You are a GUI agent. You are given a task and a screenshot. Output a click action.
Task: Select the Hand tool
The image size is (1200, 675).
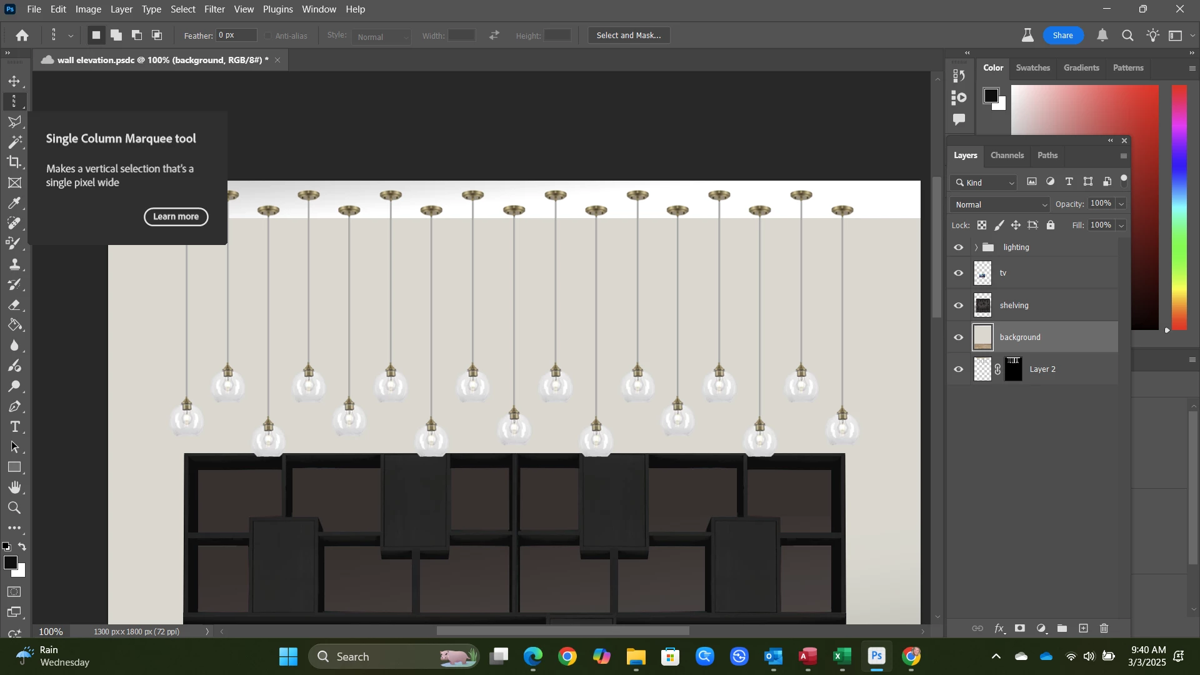15,487
